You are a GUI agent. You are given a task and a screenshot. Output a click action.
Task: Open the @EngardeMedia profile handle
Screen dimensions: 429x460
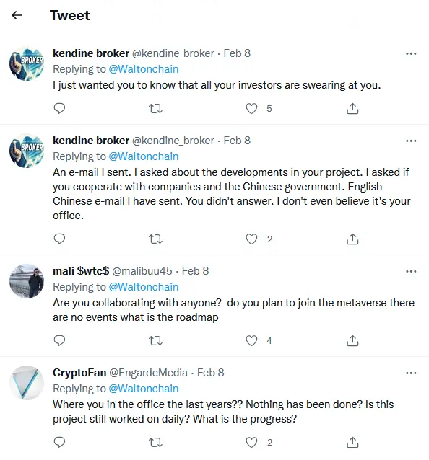(148, 373)
